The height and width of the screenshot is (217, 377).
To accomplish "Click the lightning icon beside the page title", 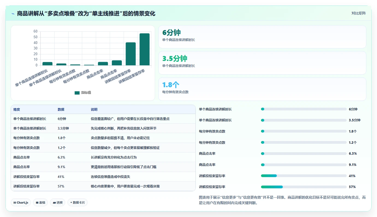I will [x=13, y=13].
